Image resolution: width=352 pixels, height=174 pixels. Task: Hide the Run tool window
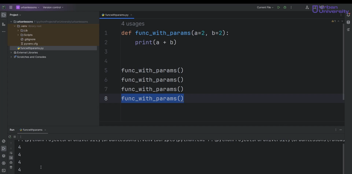(x=341, y=130)
